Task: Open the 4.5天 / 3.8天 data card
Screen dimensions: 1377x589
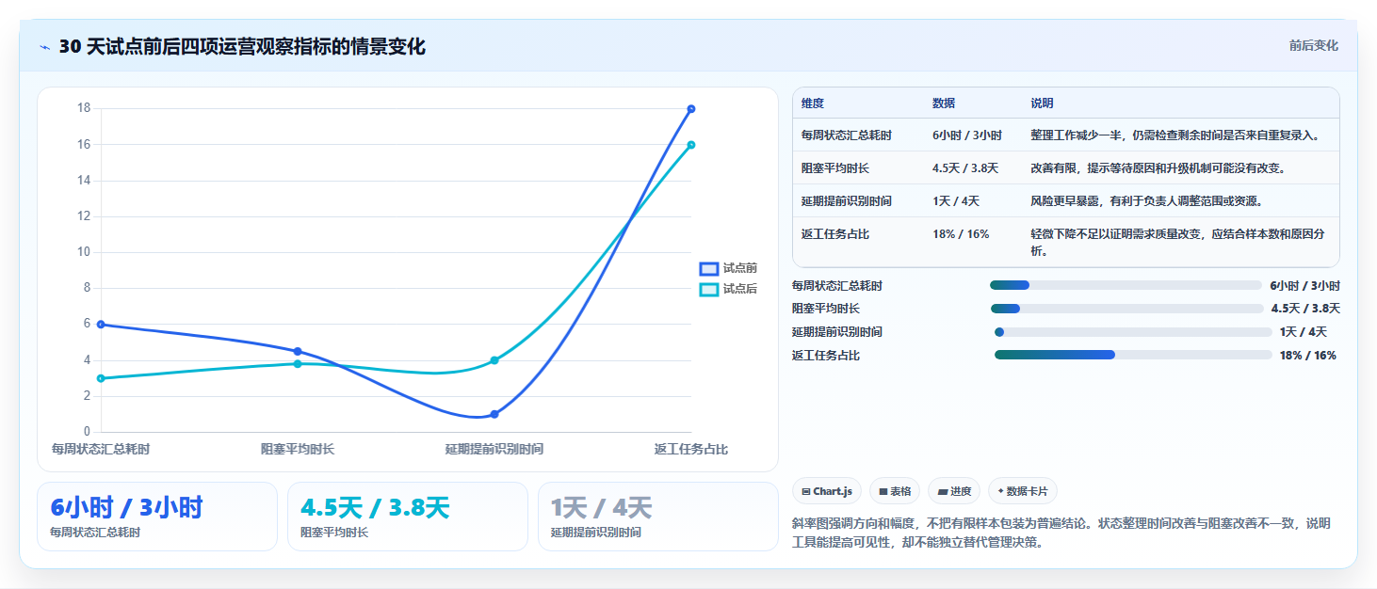Action: click(x=408, y=517)
